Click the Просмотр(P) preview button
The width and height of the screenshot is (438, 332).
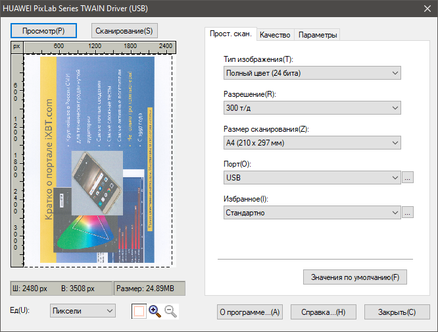pyautogui.click(x=43, y=31)
